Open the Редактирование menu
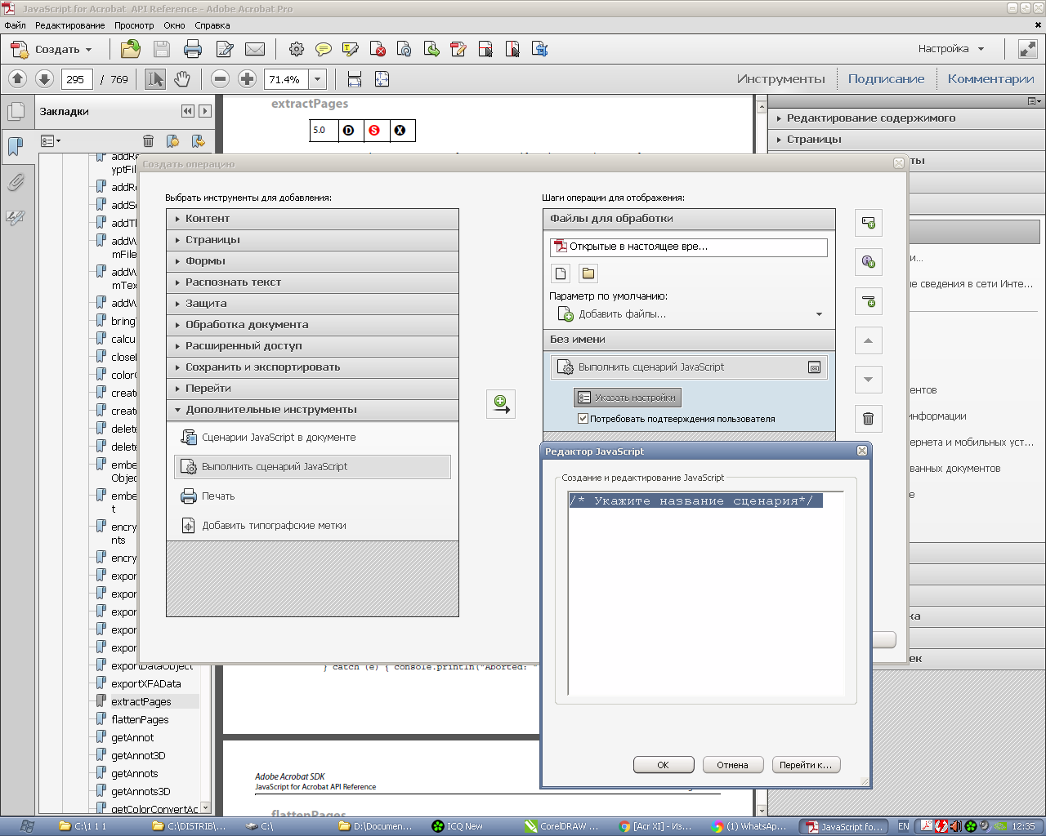 [69, 25]
